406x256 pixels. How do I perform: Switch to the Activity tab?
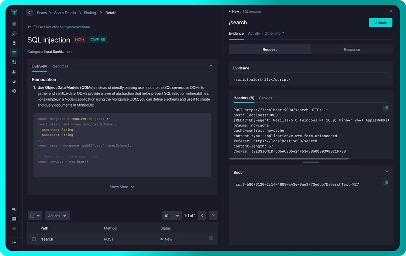click(x=254, y=34)
